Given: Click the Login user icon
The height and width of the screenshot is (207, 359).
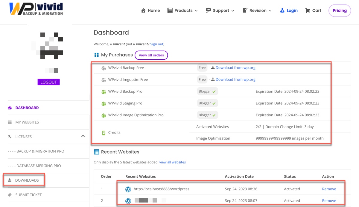Looking at the screenshot, I should 282,10.
